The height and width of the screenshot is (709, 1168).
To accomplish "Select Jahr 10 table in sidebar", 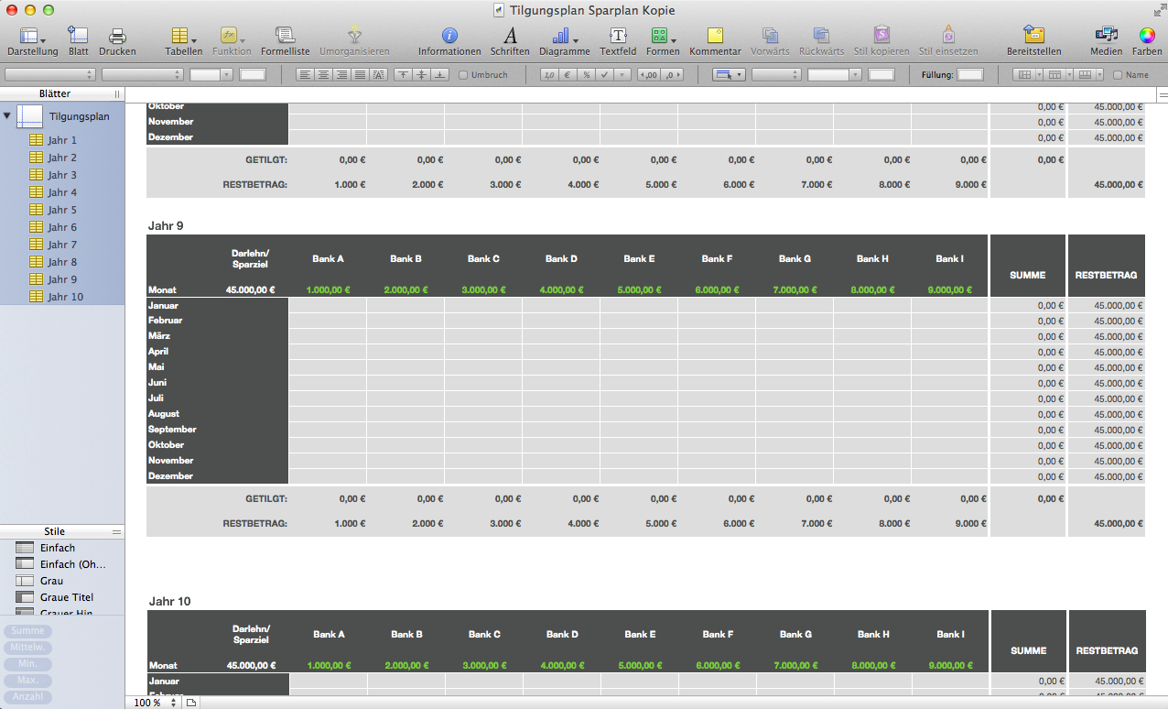I will coord(64,297).
